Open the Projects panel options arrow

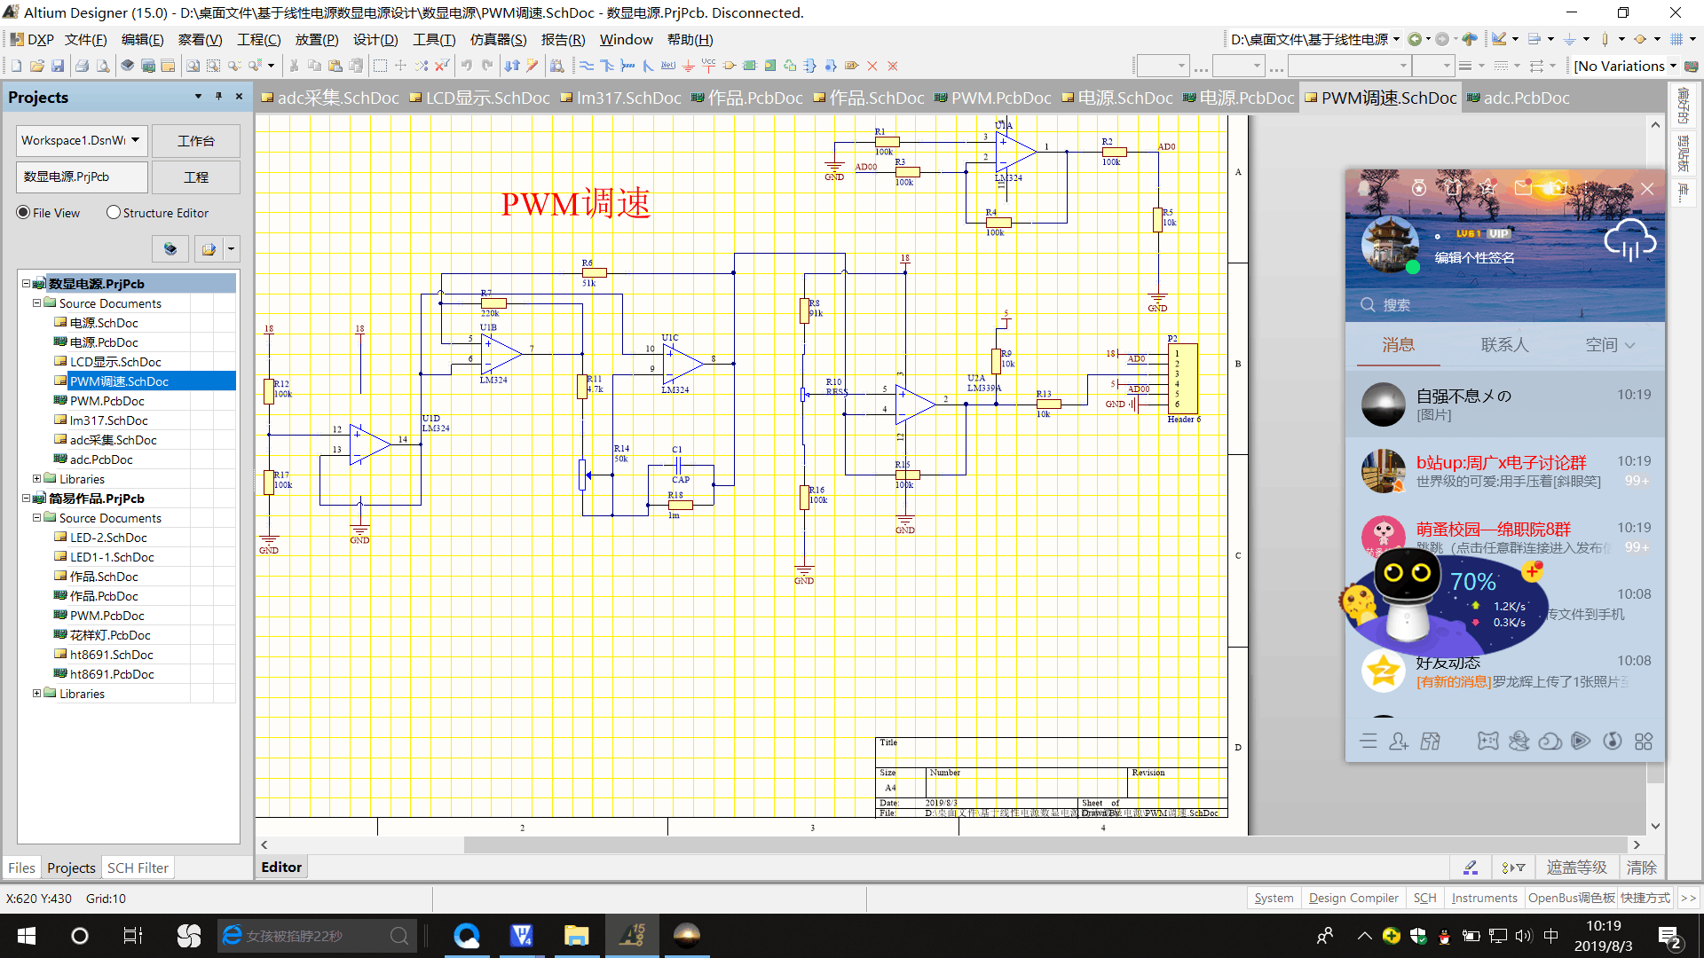pos(197,96)
